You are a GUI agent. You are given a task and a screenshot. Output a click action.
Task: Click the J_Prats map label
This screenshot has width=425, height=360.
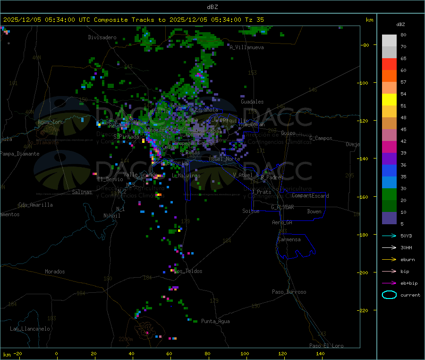pyautogui.click(x=261, y=192)
